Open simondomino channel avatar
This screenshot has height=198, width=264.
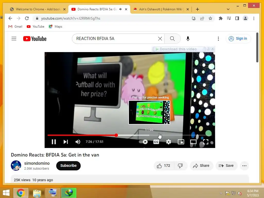pos(16,166)
